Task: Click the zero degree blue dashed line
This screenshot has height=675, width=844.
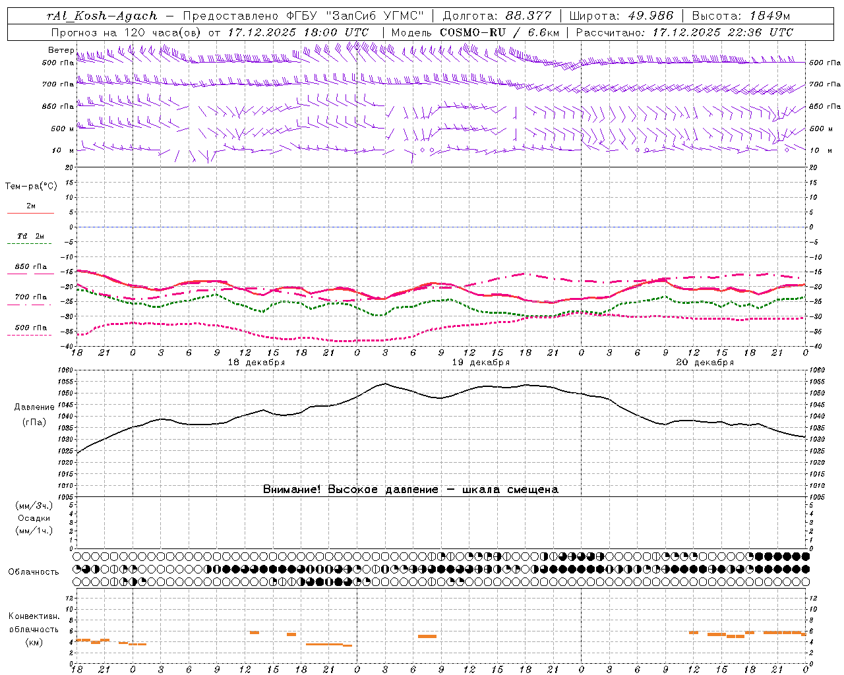Action: pyautogui.click(x=441, y=227)
